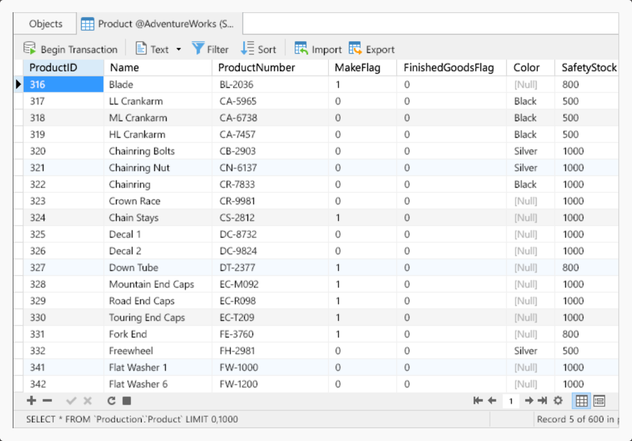Click Begin Transaction button
Viewport: 632px width, 441px height.
tap(70, 49)
